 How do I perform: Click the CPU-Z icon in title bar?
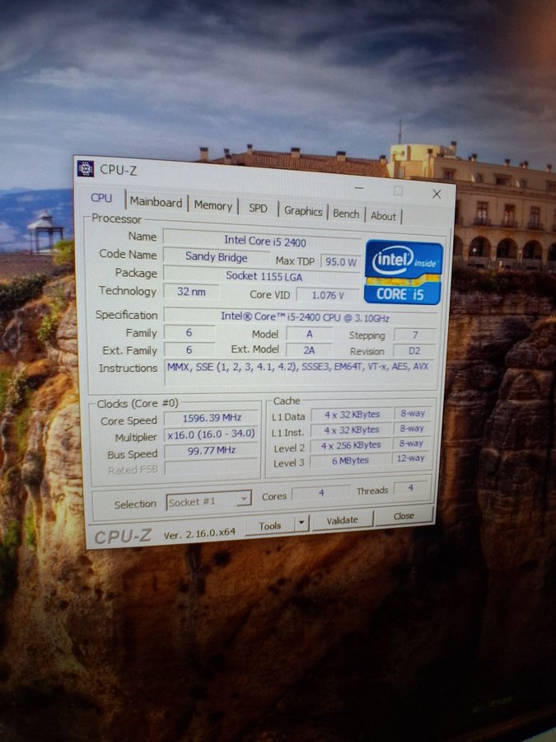pos(86,169)
